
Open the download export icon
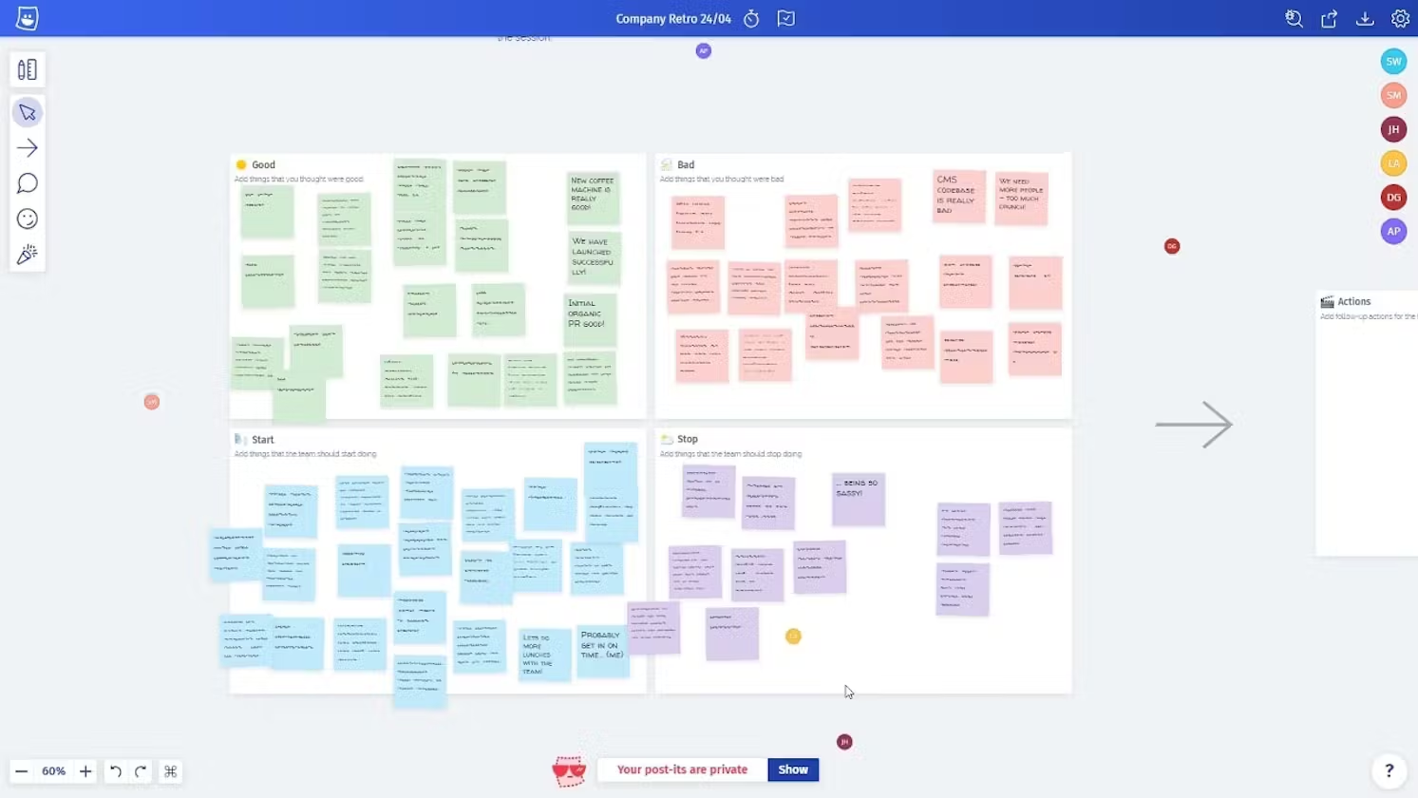pyautogui.click(x=1365, y=19)
